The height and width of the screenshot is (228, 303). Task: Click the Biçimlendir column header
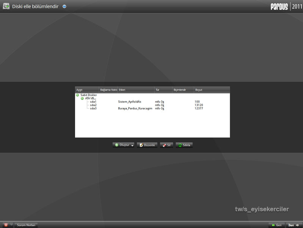click(183, 90)
